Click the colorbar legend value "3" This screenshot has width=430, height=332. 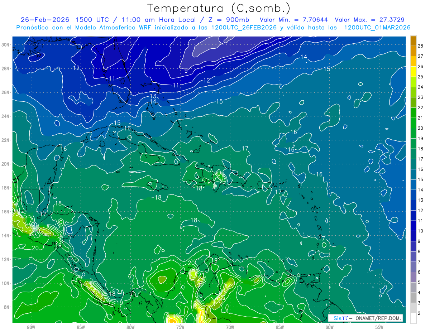point(420,303)
